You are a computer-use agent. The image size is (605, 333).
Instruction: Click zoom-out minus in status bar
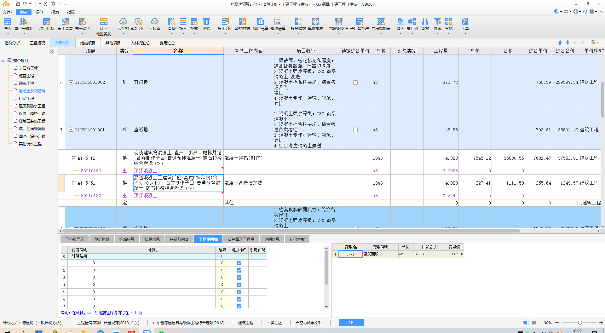(557, 323)
